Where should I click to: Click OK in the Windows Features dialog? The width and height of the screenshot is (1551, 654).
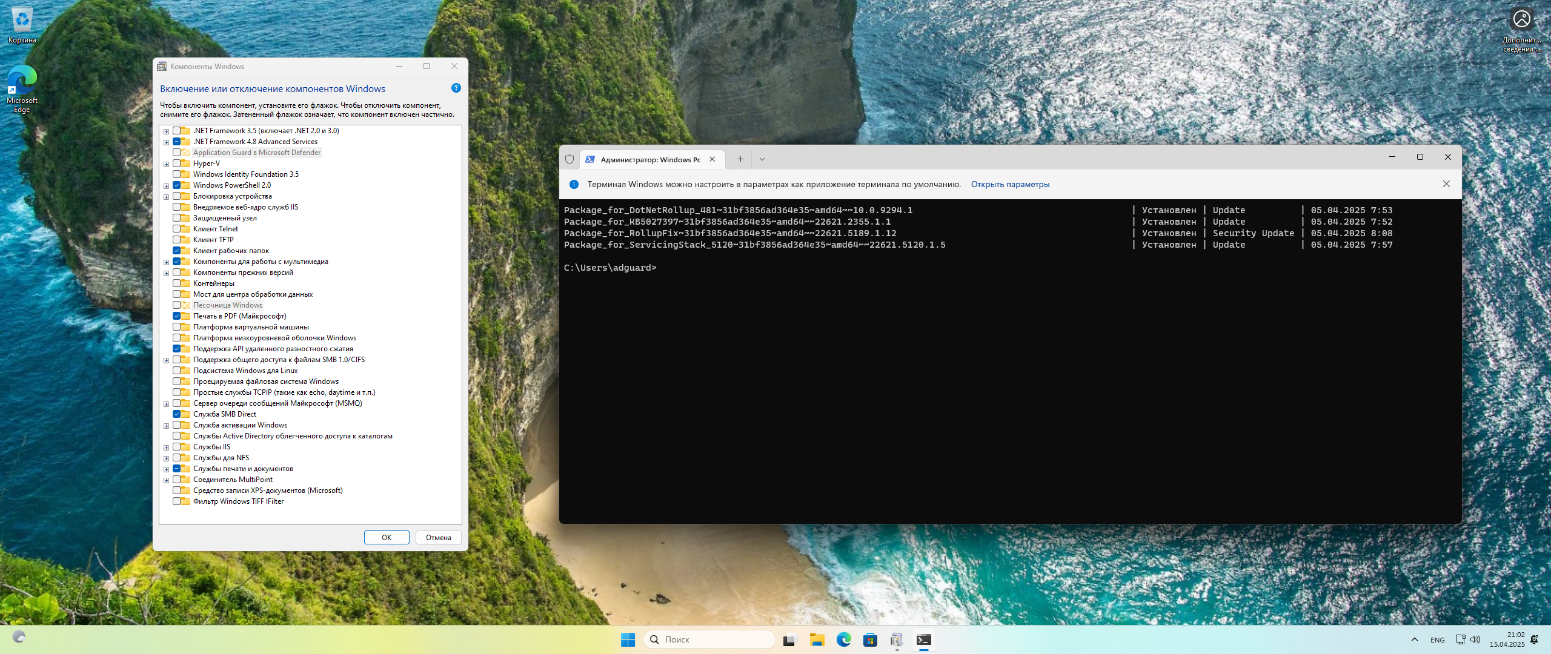(386, 537)
